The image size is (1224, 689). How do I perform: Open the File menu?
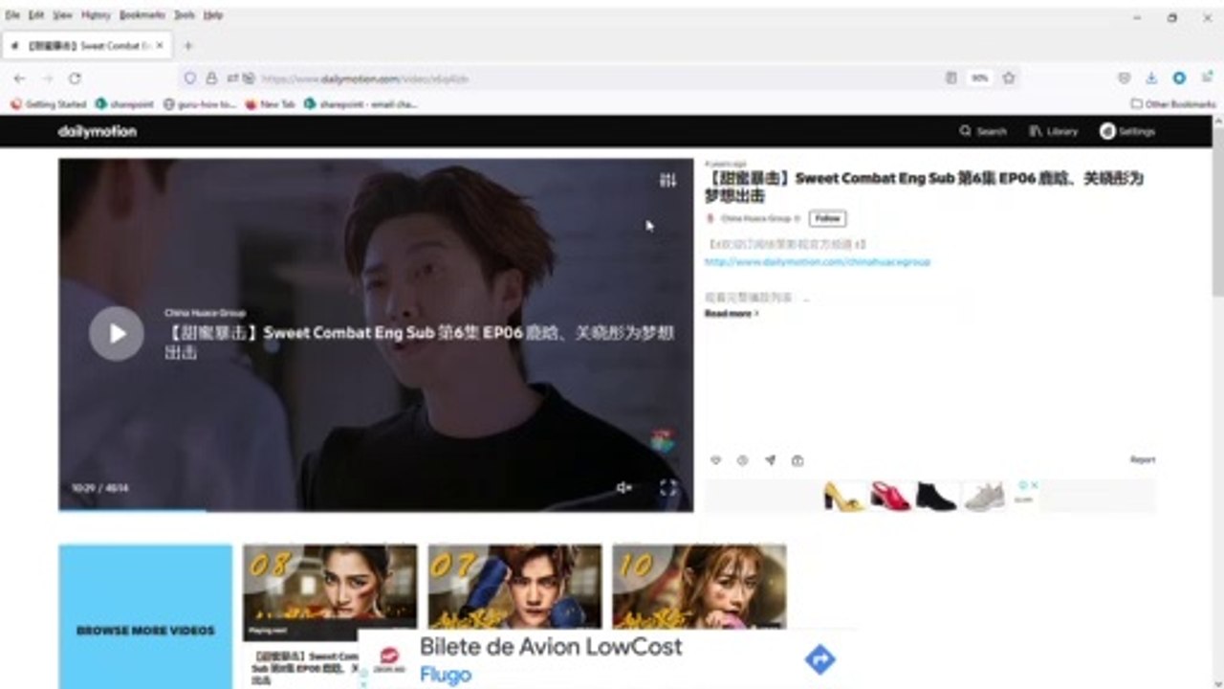[12, 15]
